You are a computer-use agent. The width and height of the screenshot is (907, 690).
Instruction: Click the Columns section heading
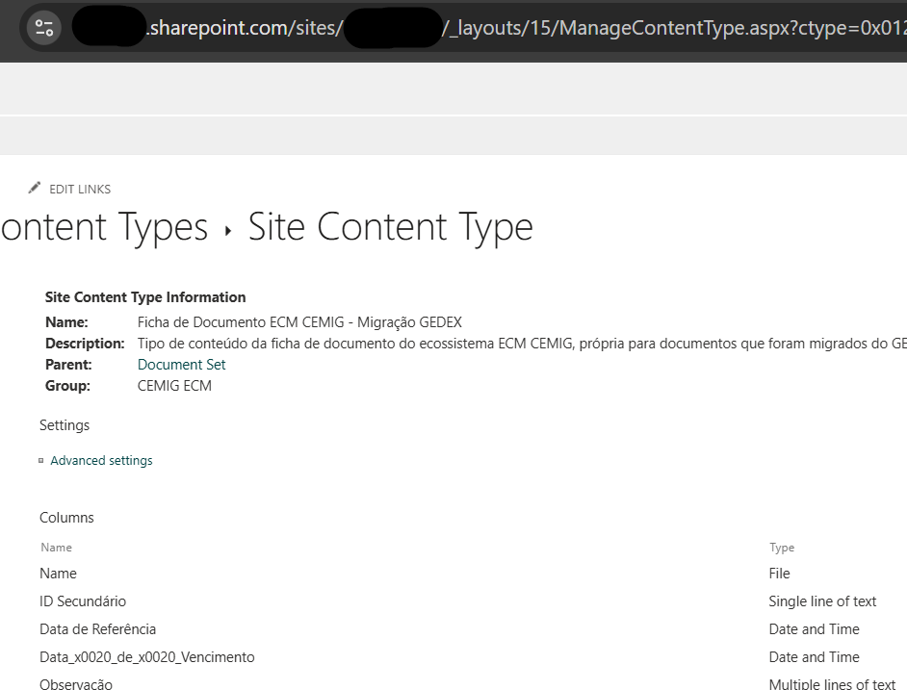click(x=66, y=518)
